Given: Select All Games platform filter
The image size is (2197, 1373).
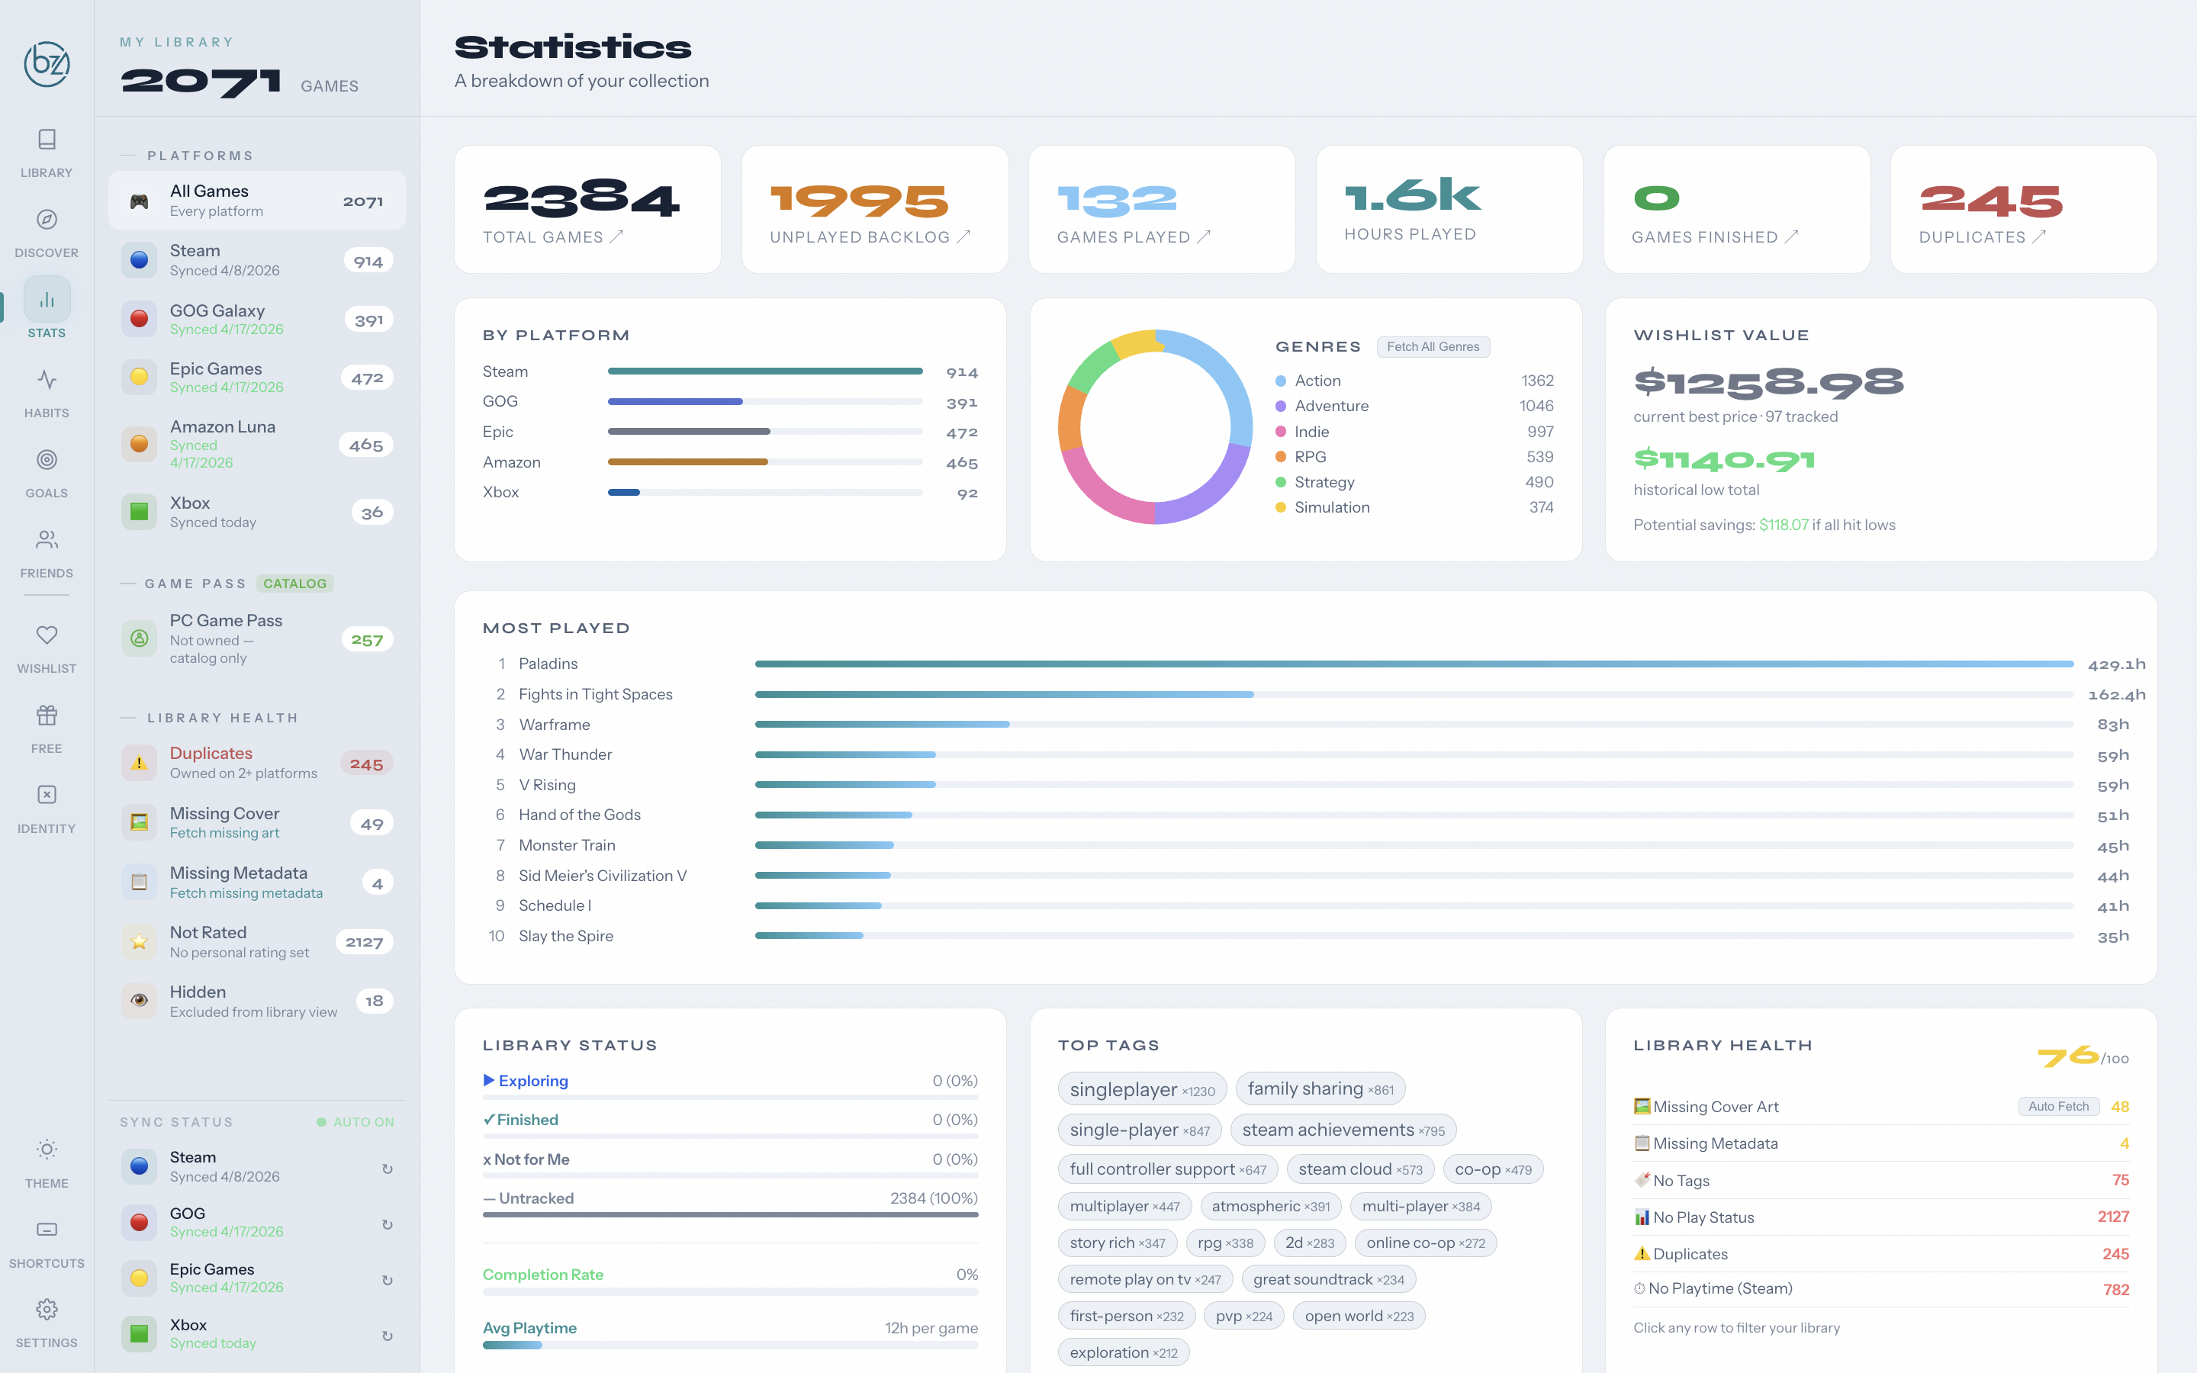Looking at the screenshot, I should [x=257, y=201].
